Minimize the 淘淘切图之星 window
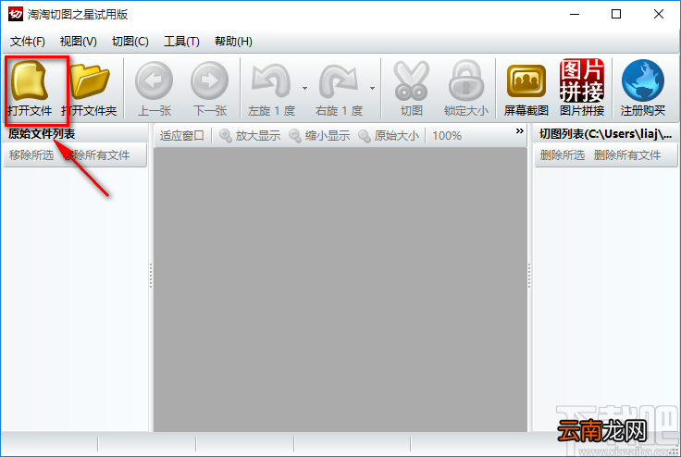 pyautogui.click(x=575, y=14)
